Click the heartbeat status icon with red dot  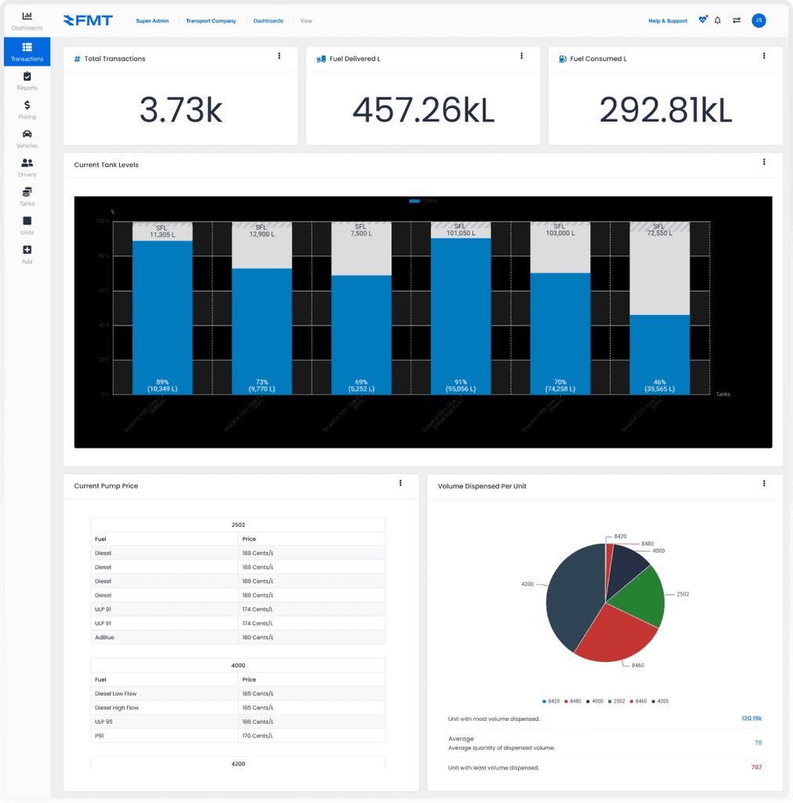coord(702,20)
